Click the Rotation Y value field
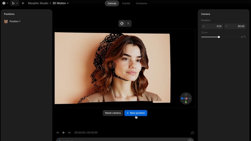The height and width of the screenshot is (141, 251). point(235,26)
